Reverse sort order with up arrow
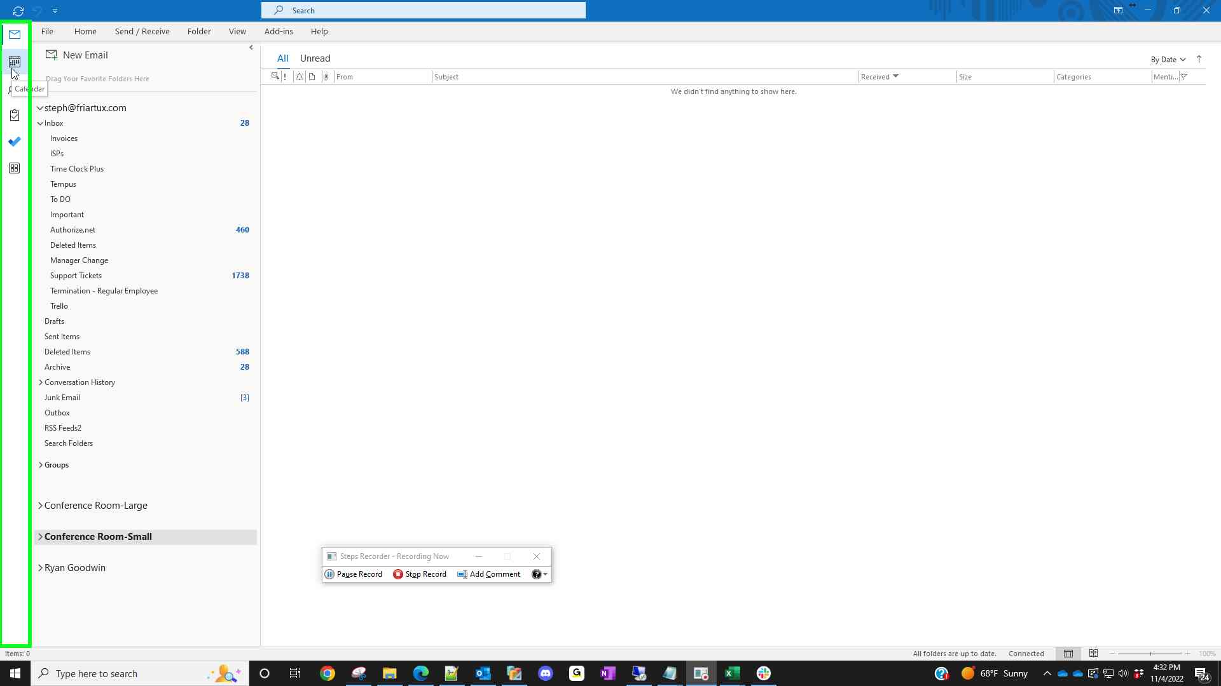This screenshot has width=1221, height=686. [1199, 59]
